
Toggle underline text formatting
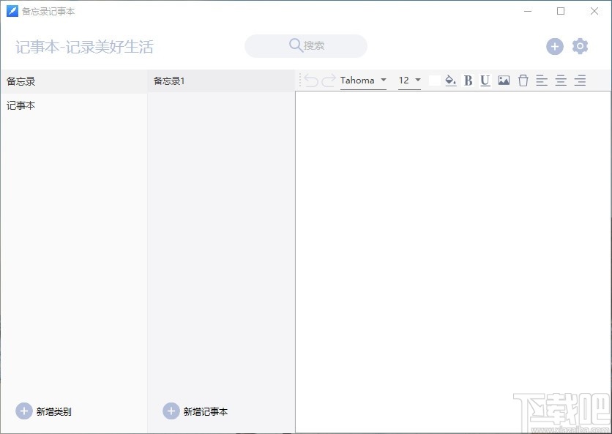[485, 81]
